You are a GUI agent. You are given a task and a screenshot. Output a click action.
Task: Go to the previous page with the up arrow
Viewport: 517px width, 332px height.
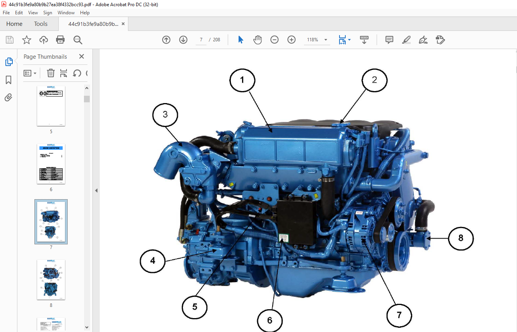pyautogui.click(x=166, y=40)
